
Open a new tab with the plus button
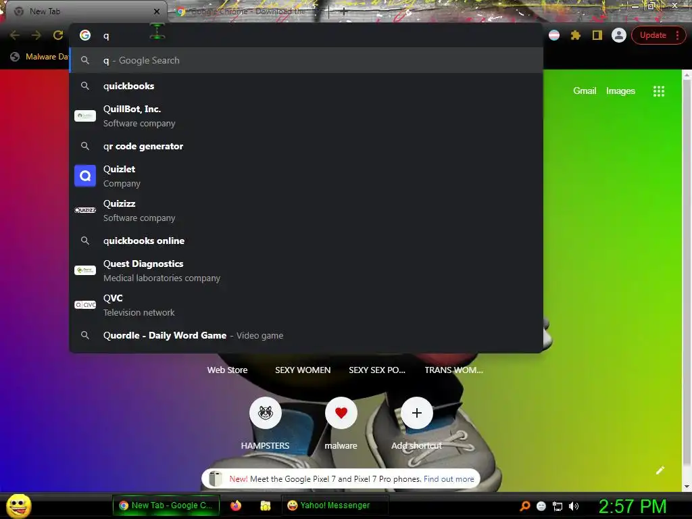(x=344, y=11)
